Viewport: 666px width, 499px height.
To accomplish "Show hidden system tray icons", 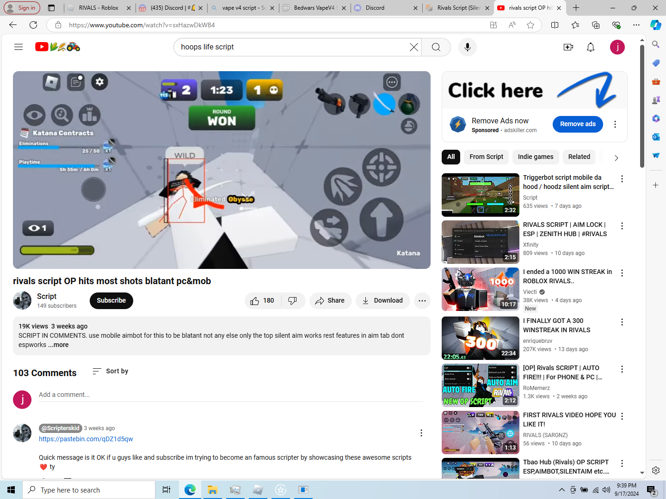I will coord(561,490).
